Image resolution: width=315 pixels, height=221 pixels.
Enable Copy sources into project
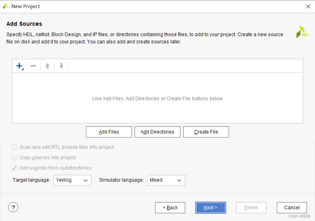14,157
